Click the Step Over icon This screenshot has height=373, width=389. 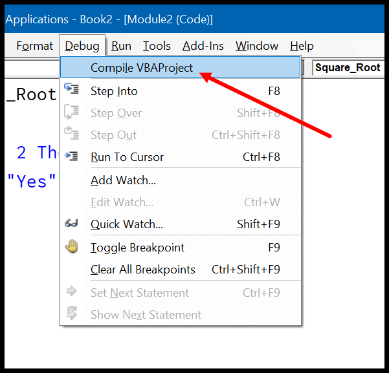pyautogui.click(x=72, y=113)
